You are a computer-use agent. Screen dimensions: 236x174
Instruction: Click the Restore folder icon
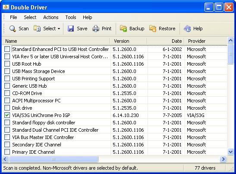(153, 28)
